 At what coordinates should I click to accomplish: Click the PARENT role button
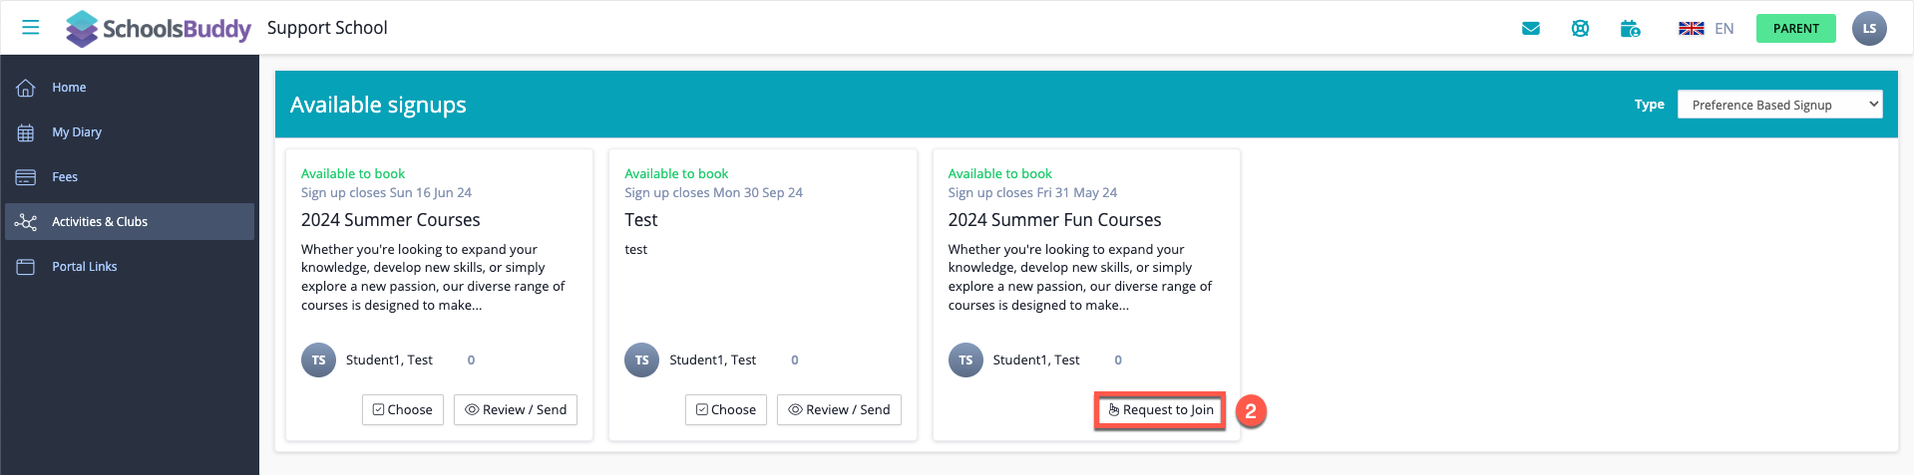tap(1795, 29)
